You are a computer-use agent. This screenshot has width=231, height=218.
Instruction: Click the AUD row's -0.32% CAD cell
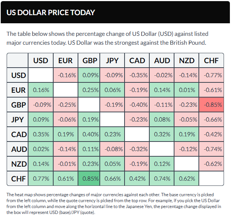pos(137,149)
